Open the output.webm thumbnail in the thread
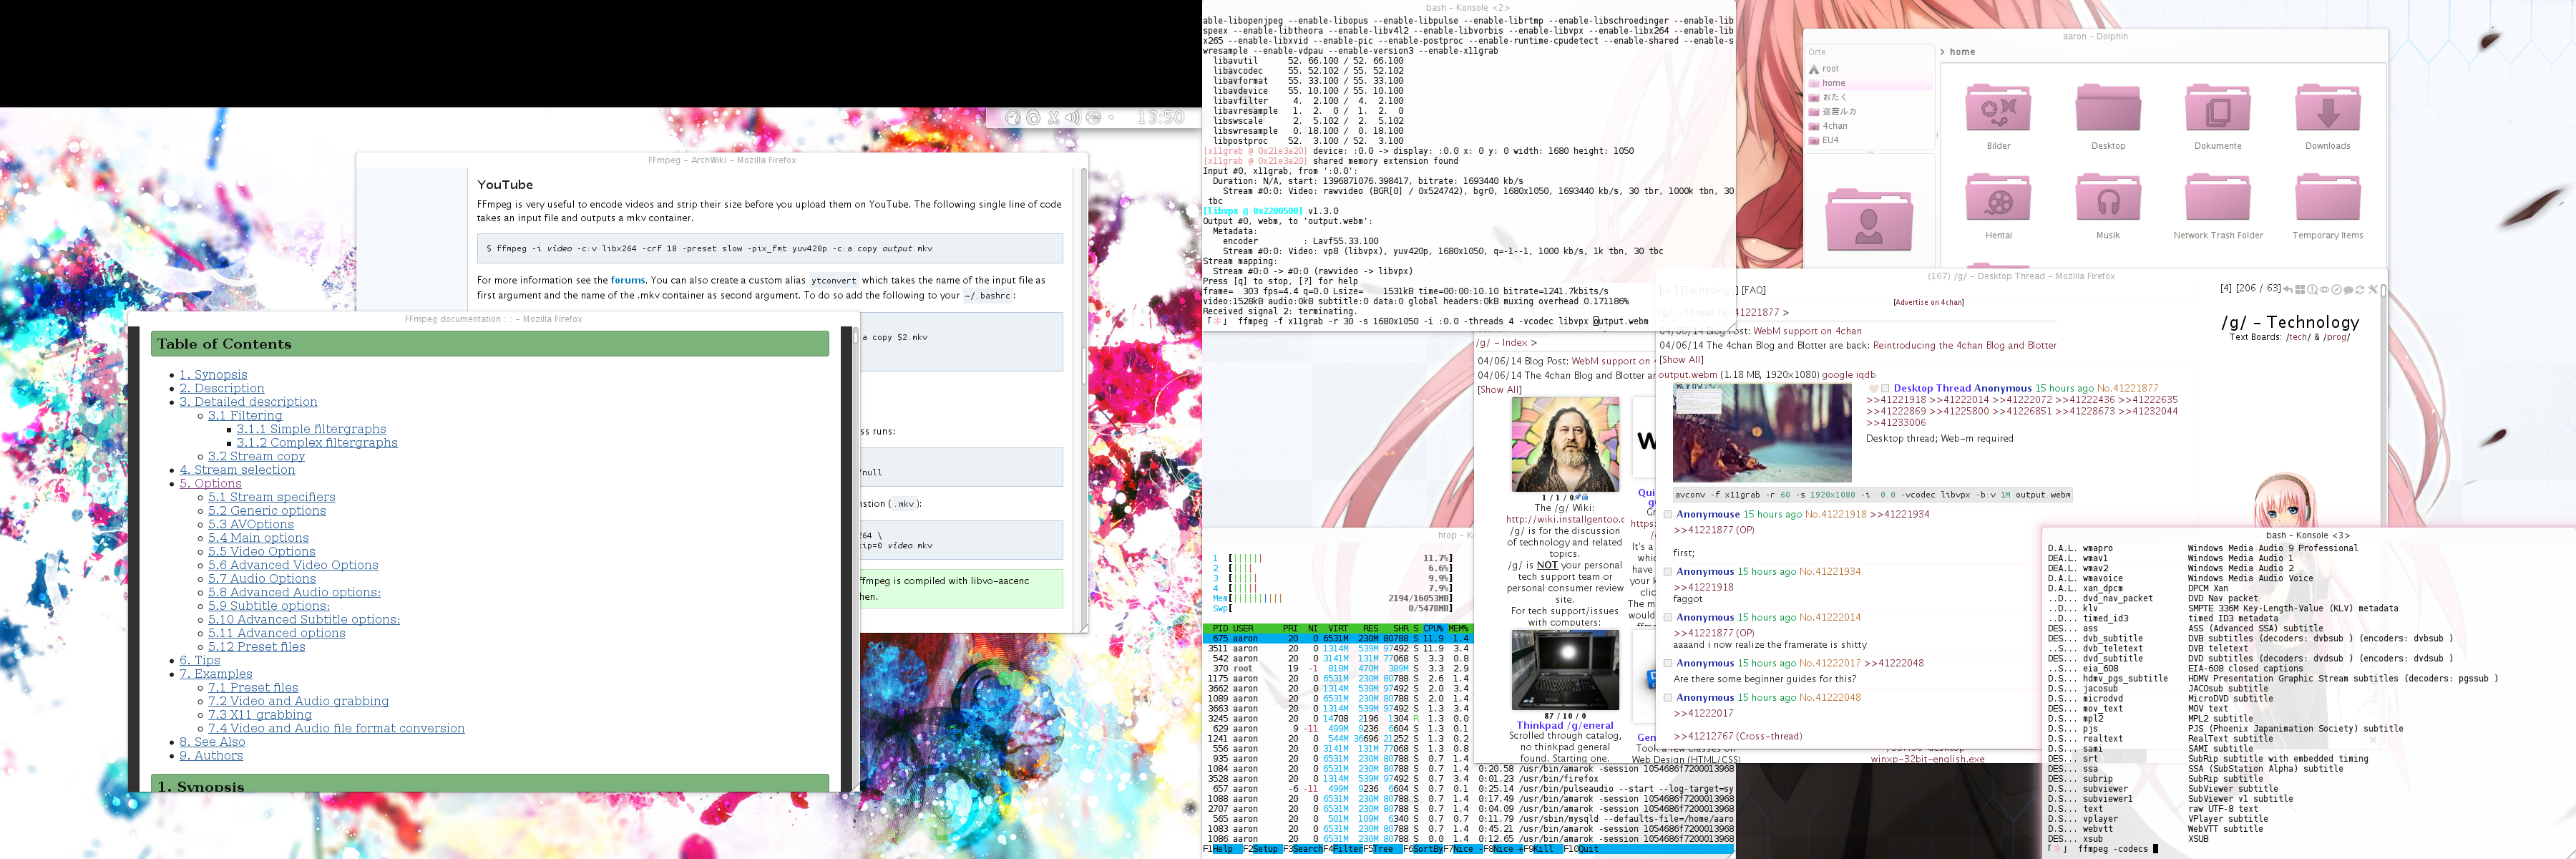2576x859 pixels. (1762, 432)
